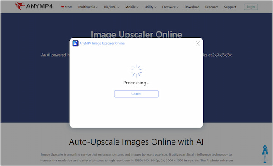Close the Image Upscaler Online dialog
Screen dimensions: 273x166
coord(198,43)
